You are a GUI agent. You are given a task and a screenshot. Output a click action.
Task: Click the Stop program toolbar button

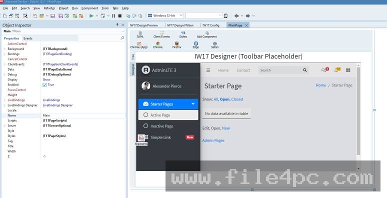pos(120,16)
